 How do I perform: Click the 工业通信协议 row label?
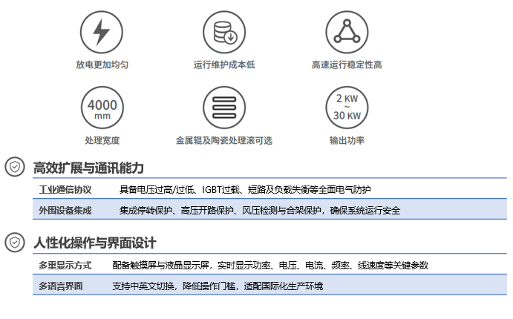[65, 189]
